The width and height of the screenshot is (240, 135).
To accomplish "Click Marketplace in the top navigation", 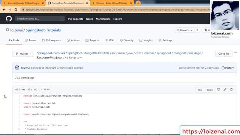I will tap(103, 19).
